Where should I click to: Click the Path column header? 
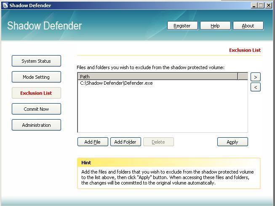[158, 77]
